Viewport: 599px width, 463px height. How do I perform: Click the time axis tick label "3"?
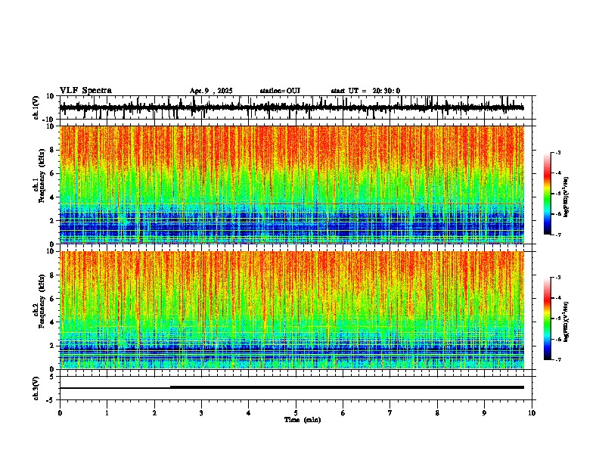(x=201, y=413)
